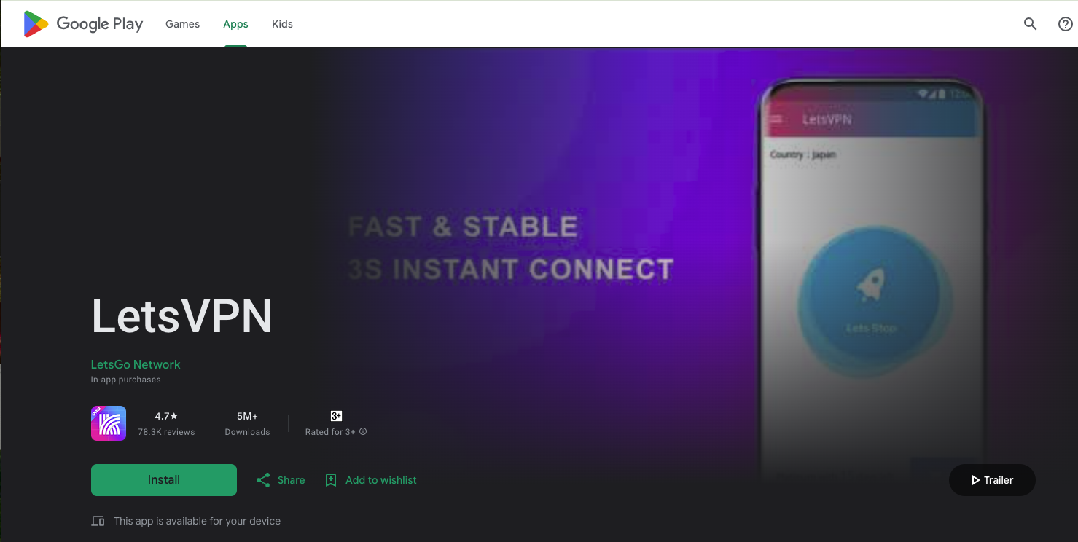
Task: Click the 3+ content rating badge
Action: point(336,416)
